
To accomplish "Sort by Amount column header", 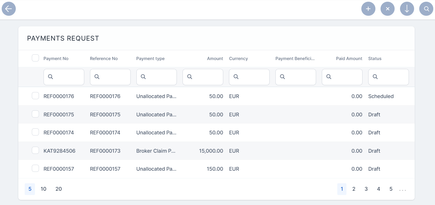I will tap(215, 59).
